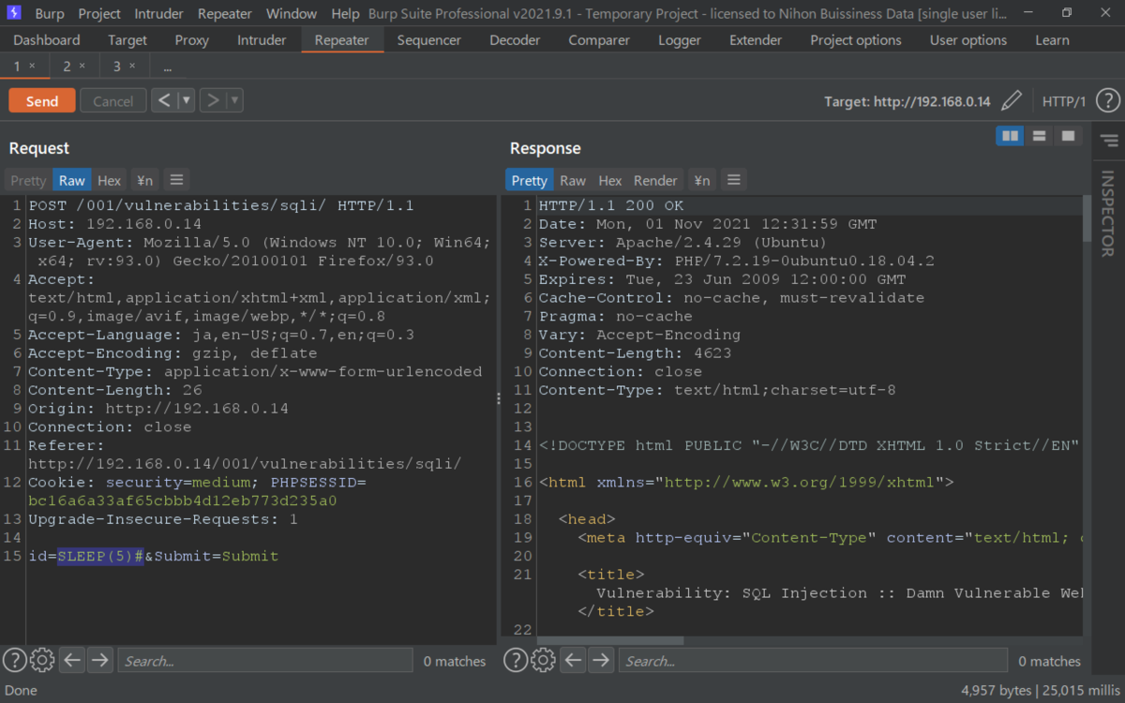Add a new Repeater tab via ellipsis
This screenshot has height=703, width=1125.
pyautogui.click(x=168, y=67)
